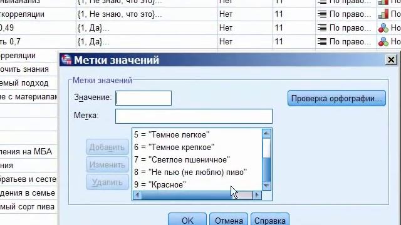Click the align icon in the ть 0,7 row

[322, 42]
